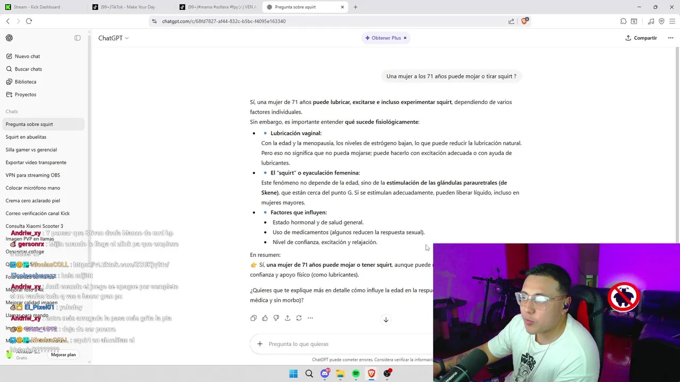This screenshot has width=680, height=382.
Task: Give thumbs up to the response
Action: click(x=265, y=318)
